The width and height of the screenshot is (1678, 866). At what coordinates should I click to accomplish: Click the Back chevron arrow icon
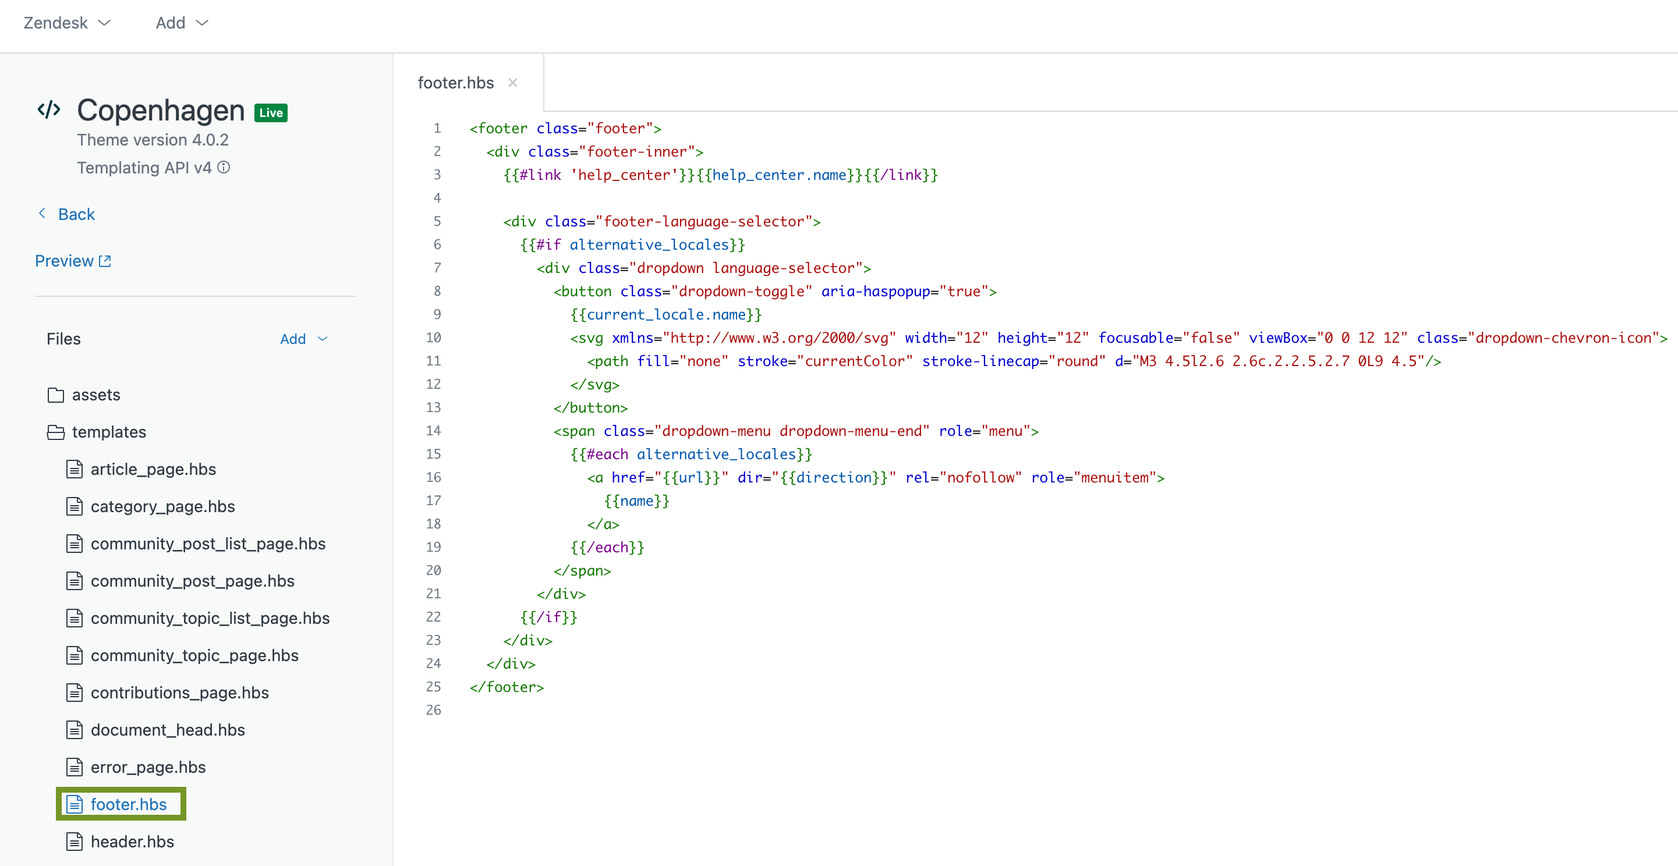click(x=43, y=214)
